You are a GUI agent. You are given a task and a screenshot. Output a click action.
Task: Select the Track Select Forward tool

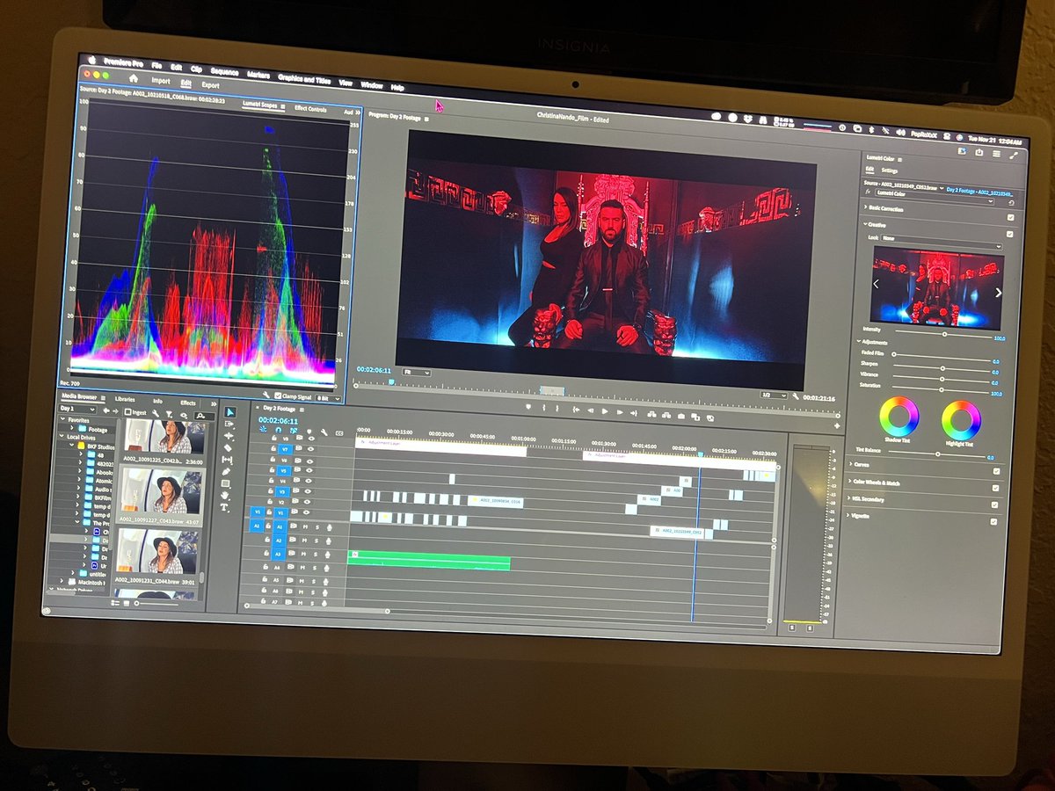229,425
